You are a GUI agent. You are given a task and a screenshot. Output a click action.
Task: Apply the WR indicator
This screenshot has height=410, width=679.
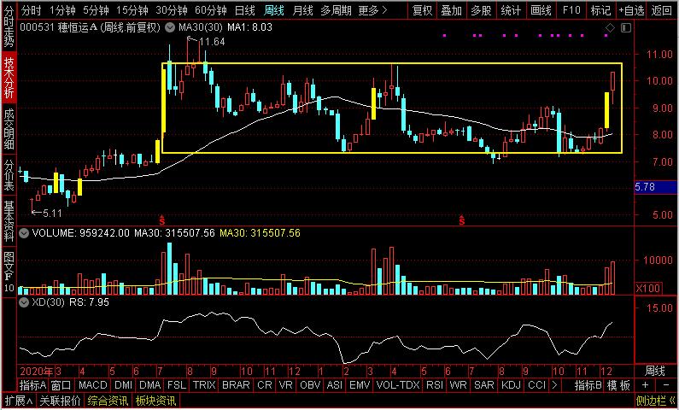tap(458, 385)
